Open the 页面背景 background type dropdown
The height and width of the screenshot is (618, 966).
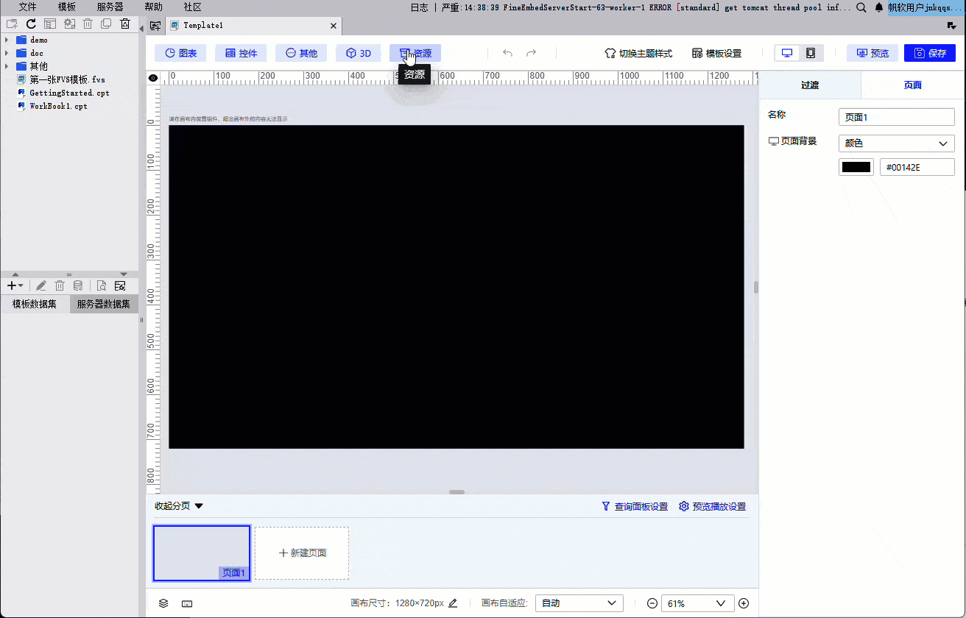point(896,143)
